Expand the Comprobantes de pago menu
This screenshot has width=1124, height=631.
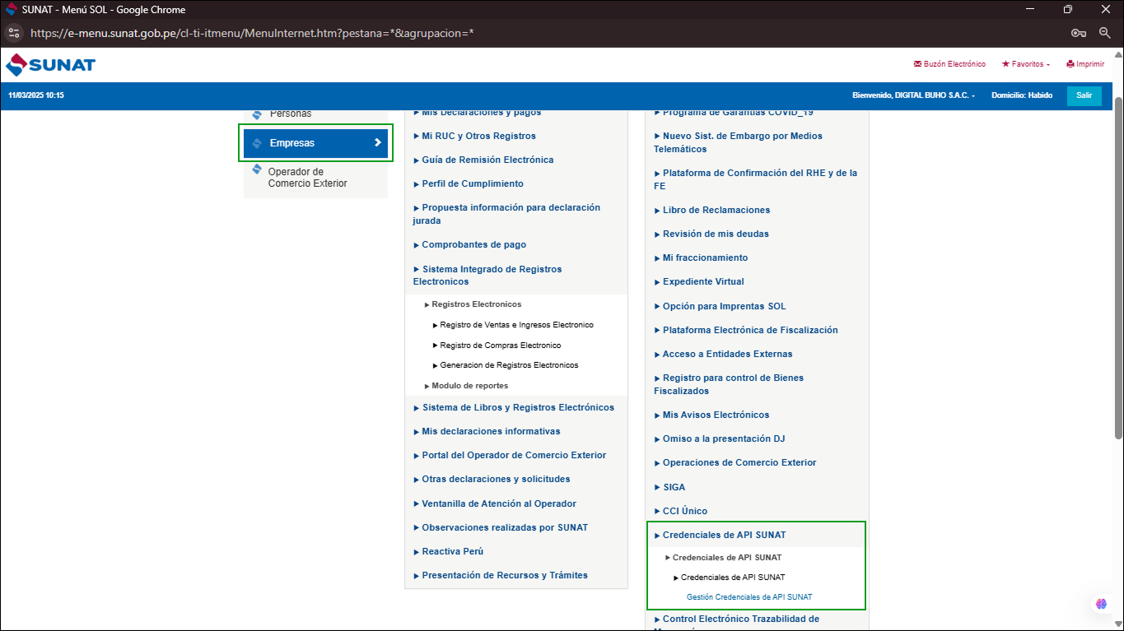click(473, 244)
